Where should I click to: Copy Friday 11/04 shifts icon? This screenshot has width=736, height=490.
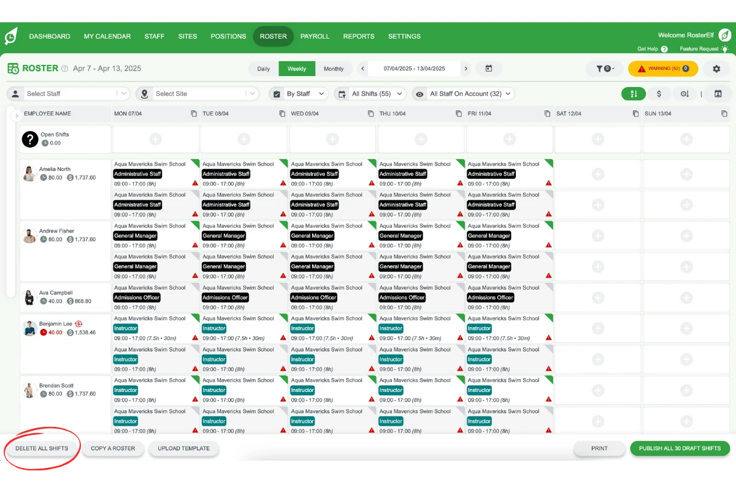point(547,114)
